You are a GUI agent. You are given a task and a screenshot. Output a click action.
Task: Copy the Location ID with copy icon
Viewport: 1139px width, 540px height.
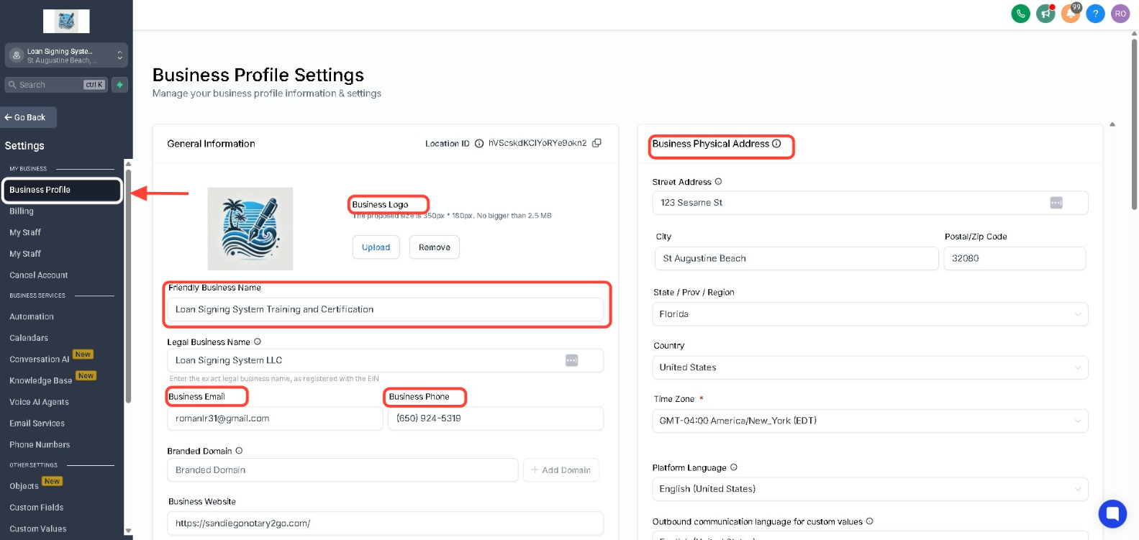point(596,143)
